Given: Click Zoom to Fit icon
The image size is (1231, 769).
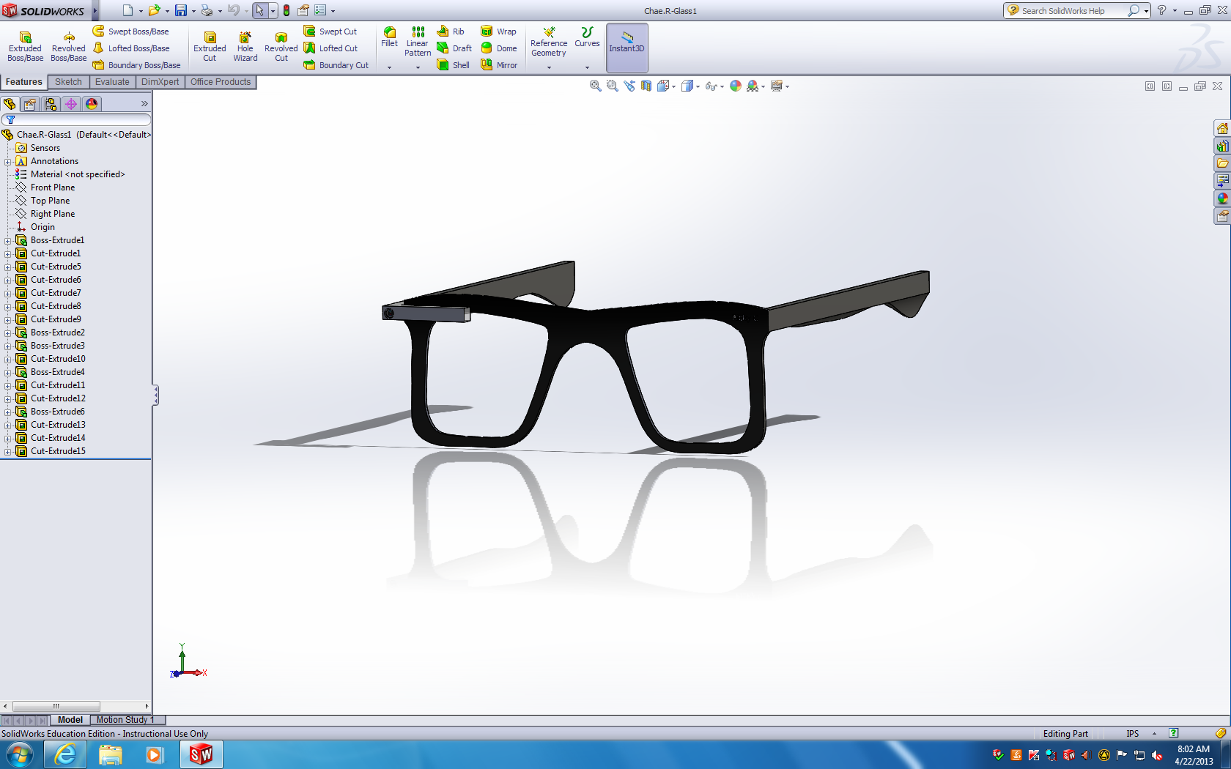Looking at the screenshot, I should [596, 86].
